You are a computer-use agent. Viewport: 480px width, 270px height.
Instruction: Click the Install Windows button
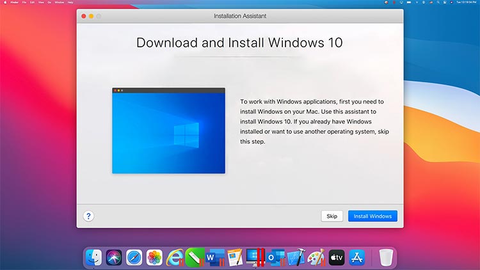point(372,216)
